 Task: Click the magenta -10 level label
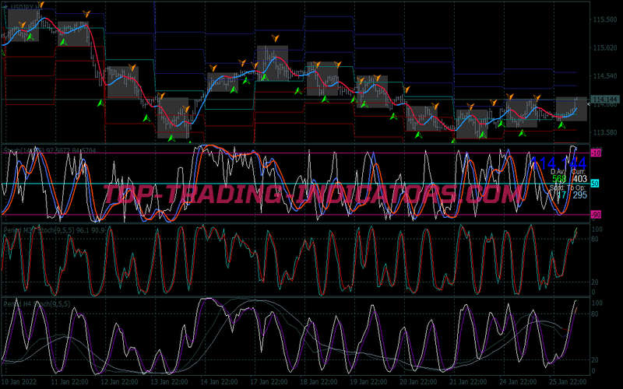(x=596, y=153)
